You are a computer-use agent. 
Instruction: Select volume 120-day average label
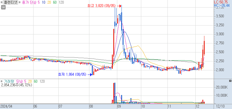[42, 81]
